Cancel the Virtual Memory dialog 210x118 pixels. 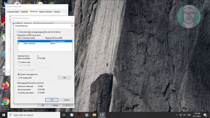click(x=66, y=100)
